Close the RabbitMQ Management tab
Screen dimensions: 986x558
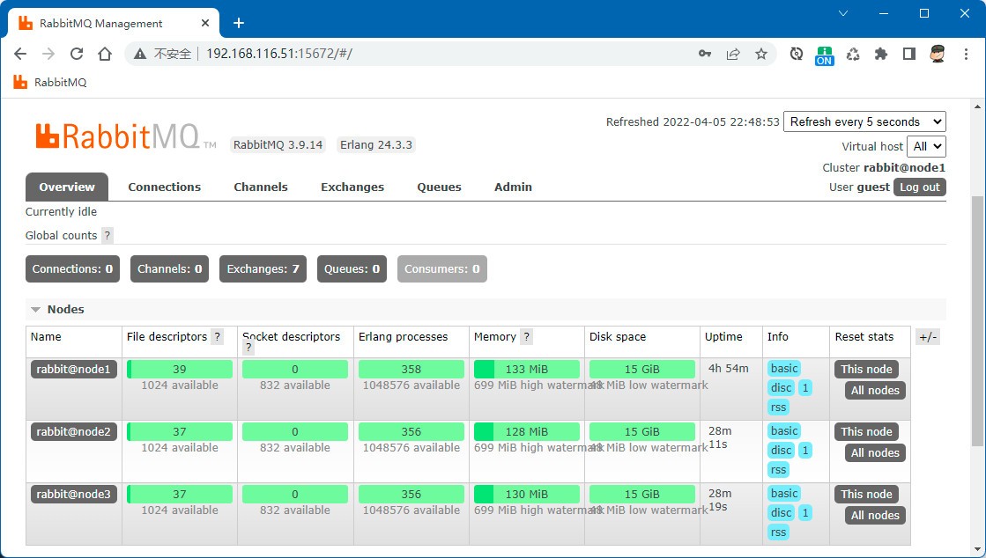point(205,23)
